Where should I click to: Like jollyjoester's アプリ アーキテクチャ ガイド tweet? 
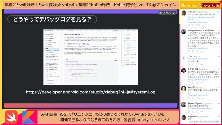click(198, 25)
